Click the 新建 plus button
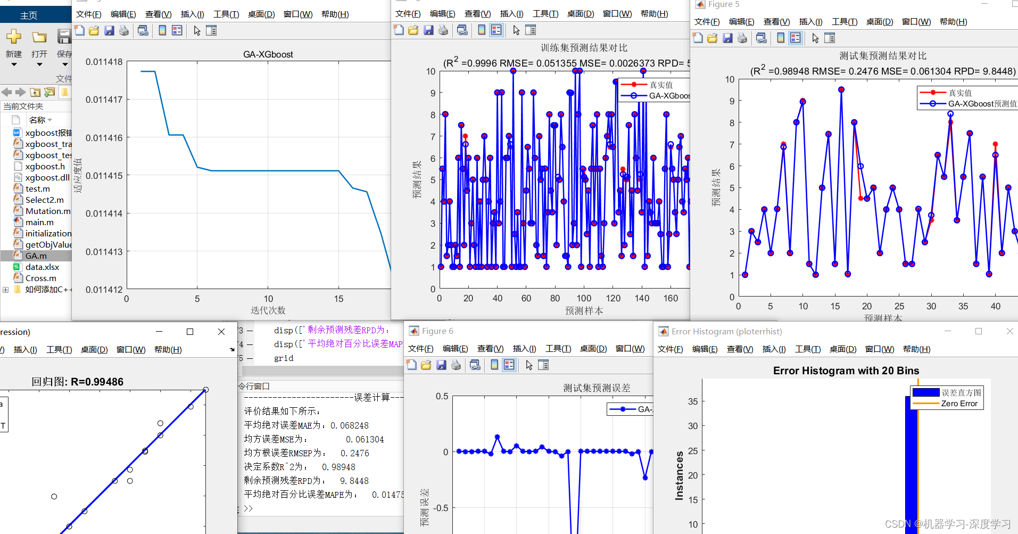This screenshot has height=534, width=1018. click(x=14, y=37)
